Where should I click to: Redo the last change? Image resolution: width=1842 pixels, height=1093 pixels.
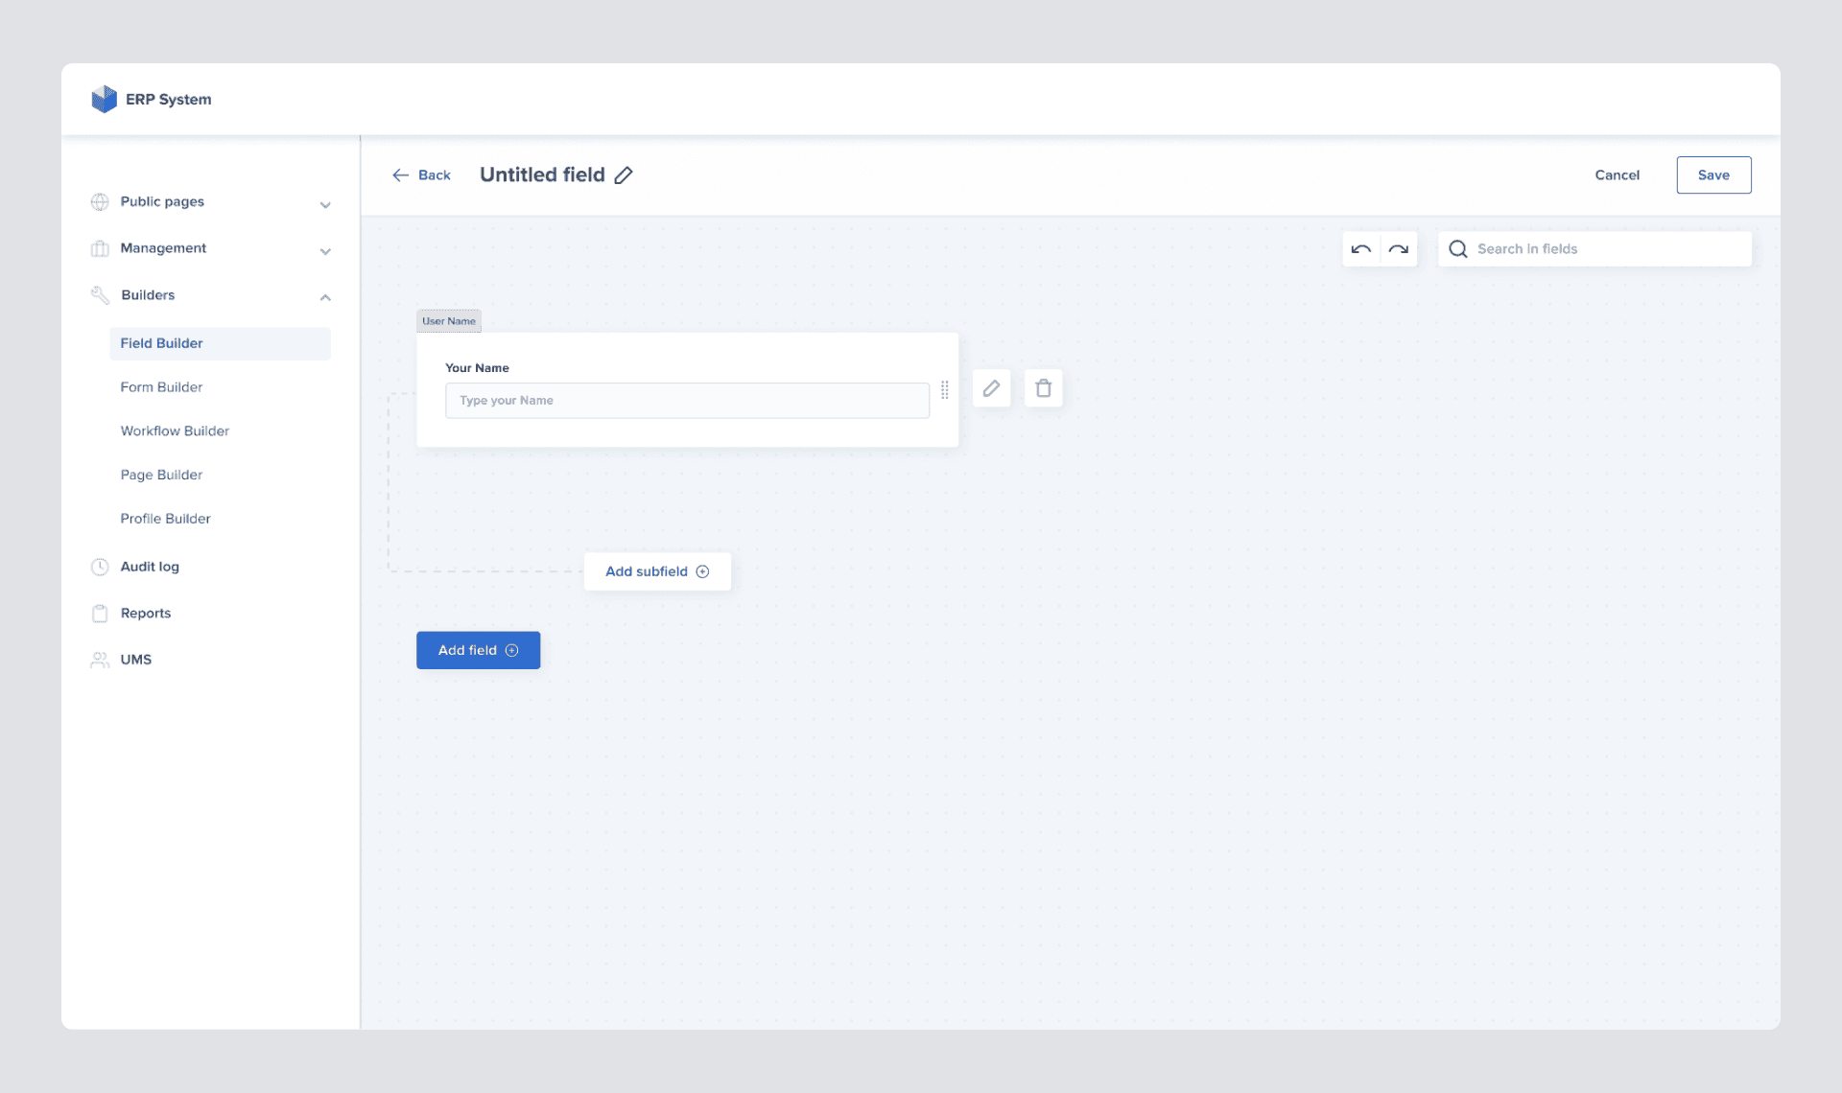coord(1398,248)
